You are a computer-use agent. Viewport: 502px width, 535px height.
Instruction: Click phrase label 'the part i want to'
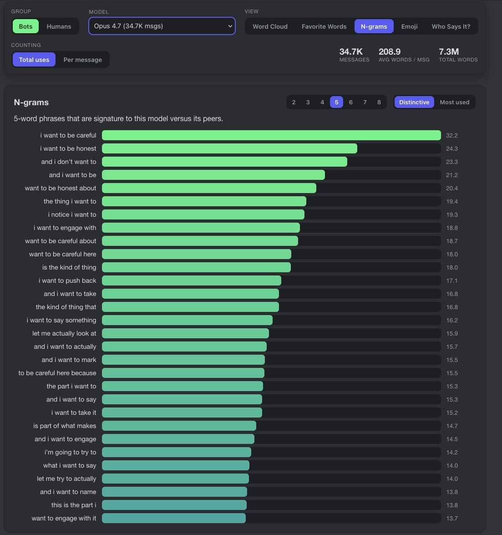point(71,386)
